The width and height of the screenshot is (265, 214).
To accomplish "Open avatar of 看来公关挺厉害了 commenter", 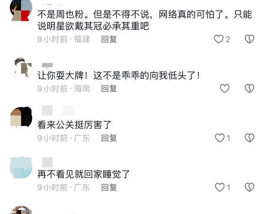I will (21, 117).
